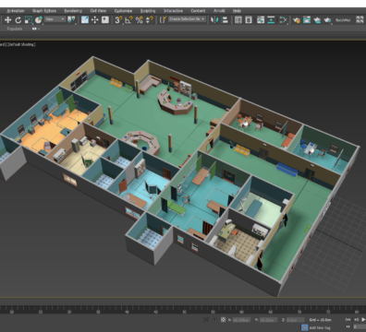Click the Play Animation button

pyautogui.click(x=363, y=320)
